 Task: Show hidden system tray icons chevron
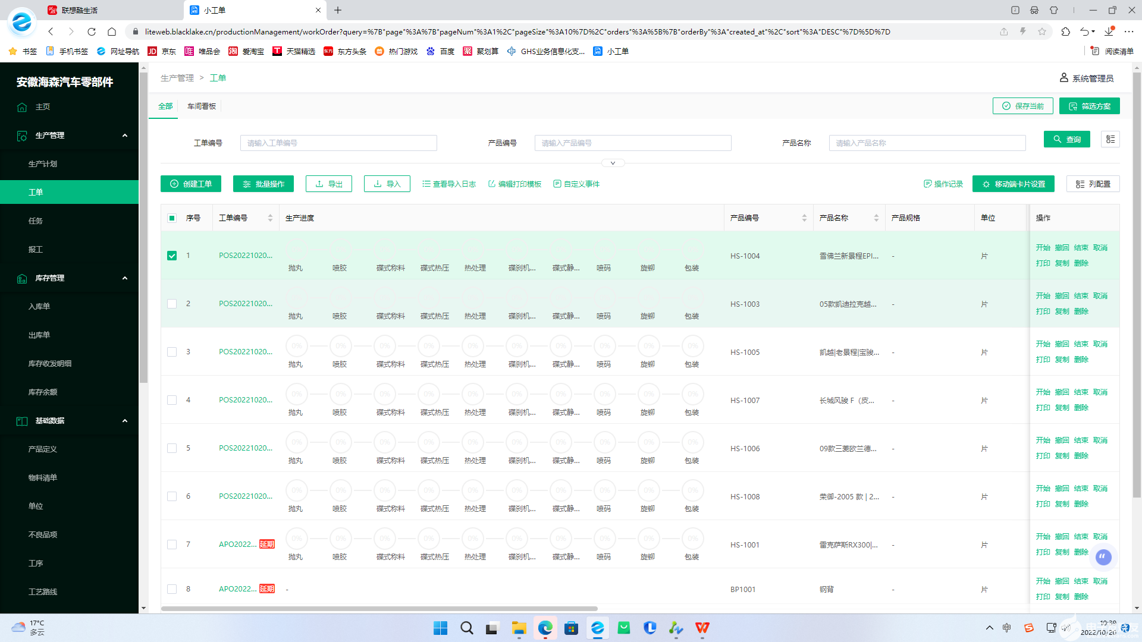(x=989, y=628)
